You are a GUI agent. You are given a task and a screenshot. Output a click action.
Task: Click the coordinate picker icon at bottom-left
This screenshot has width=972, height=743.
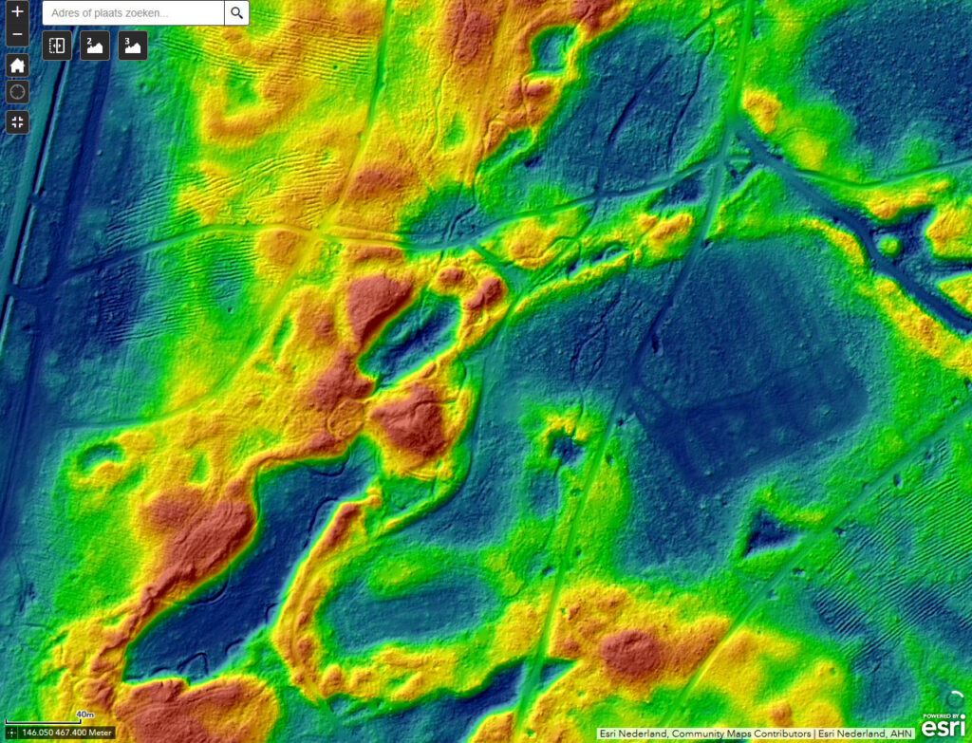[11, 733]
